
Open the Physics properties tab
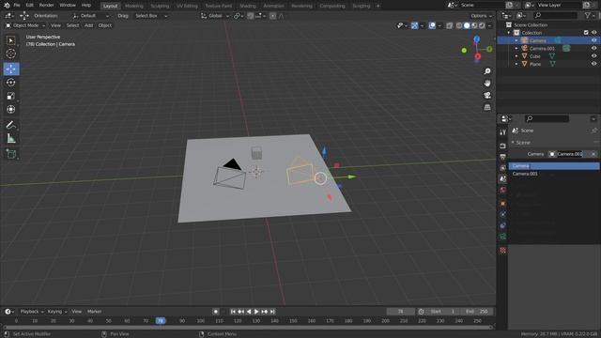(503, 215)
